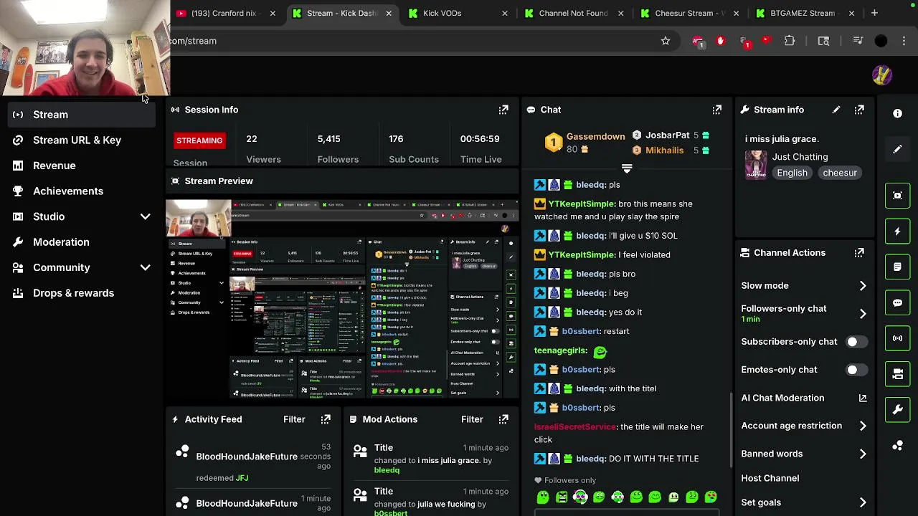Filter the Activity Feed
Image resolution: width=918 pixels, height=516 pixels.
294,419
